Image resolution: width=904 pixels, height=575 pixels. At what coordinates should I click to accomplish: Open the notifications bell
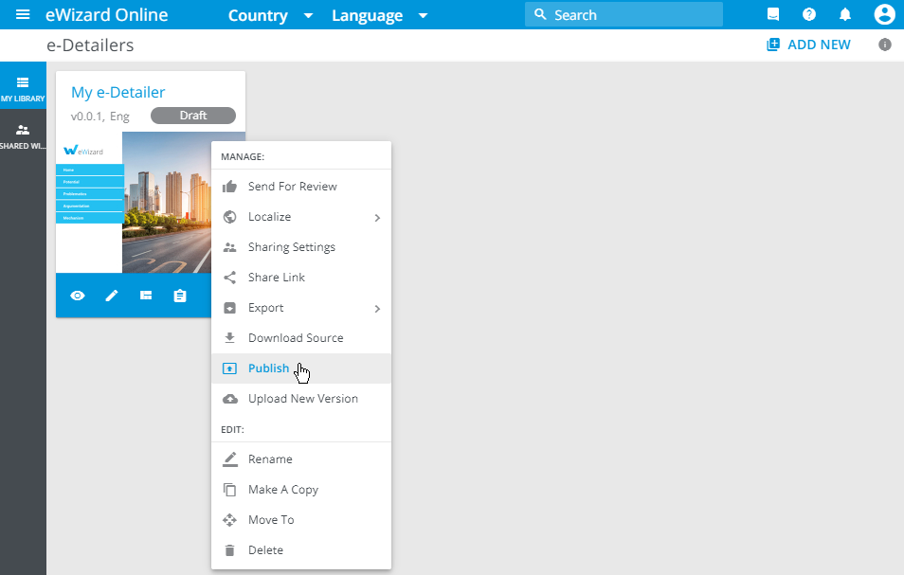tap(845, 14)
